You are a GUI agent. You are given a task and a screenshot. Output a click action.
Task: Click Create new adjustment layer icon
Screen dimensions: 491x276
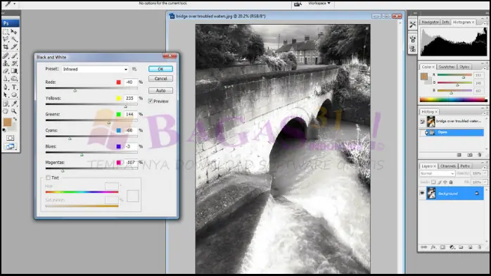pyautogui.click(x=452, y=247)
